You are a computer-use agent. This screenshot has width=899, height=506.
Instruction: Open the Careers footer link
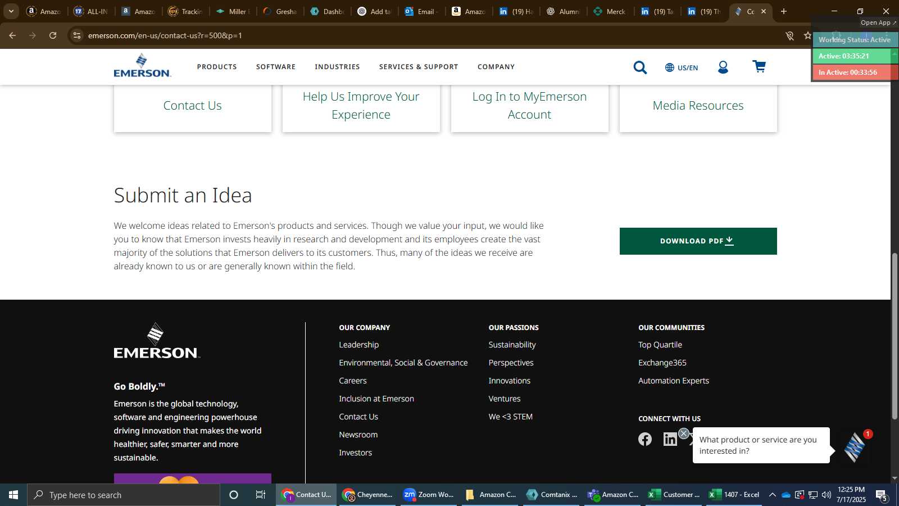point(352,381)
